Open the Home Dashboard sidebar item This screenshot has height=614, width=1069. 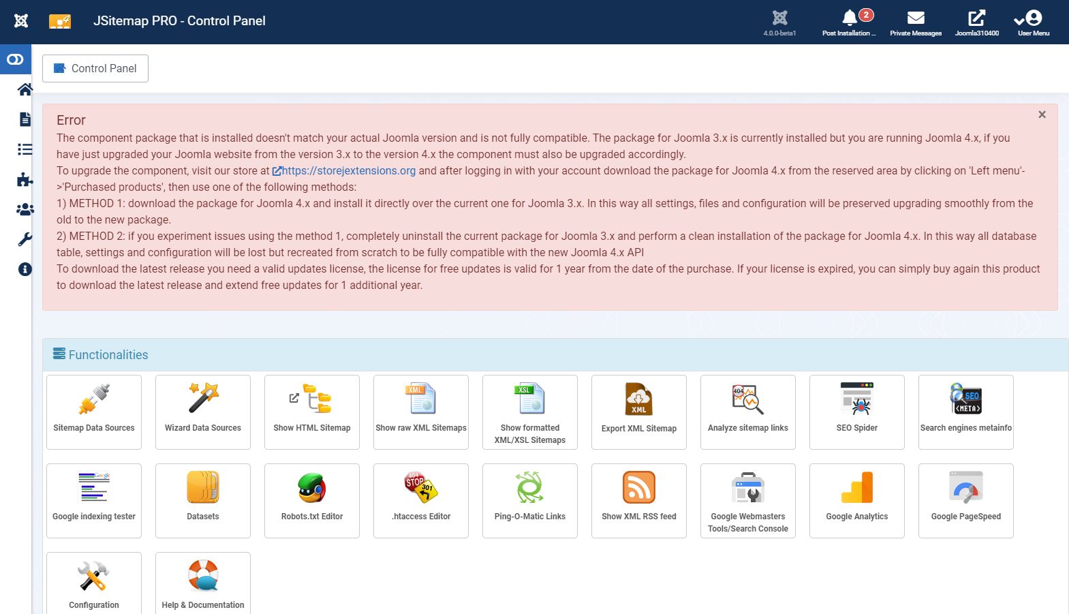[25, 89]
